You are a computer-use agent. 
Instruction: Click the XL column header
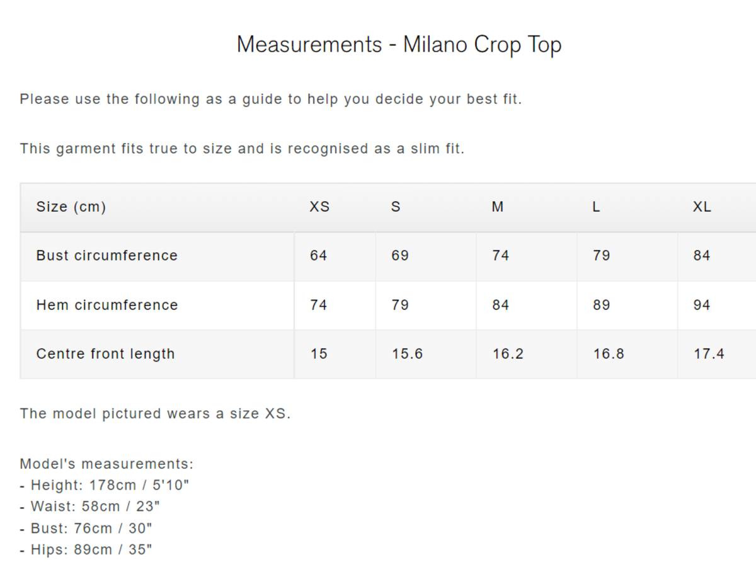pos(702,207)
